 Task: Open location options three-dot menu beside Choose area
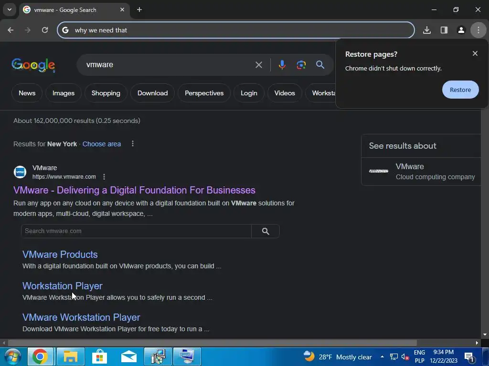[x=133, y=143]
